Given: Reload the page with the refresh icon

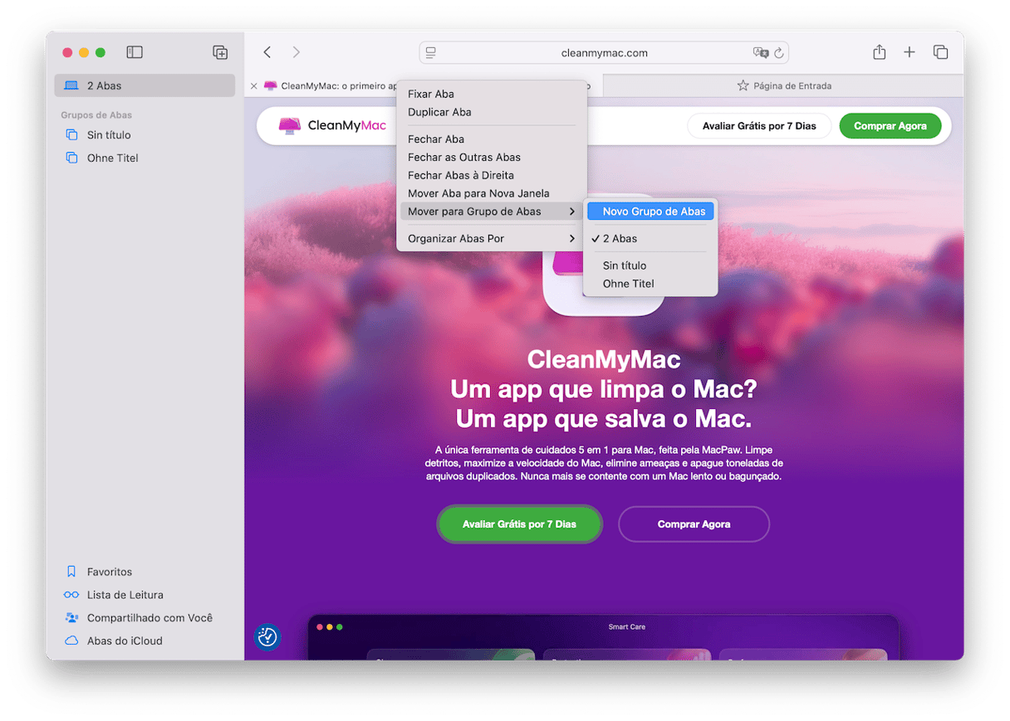Looking at the screenshot, I should [x=779, y=52].
